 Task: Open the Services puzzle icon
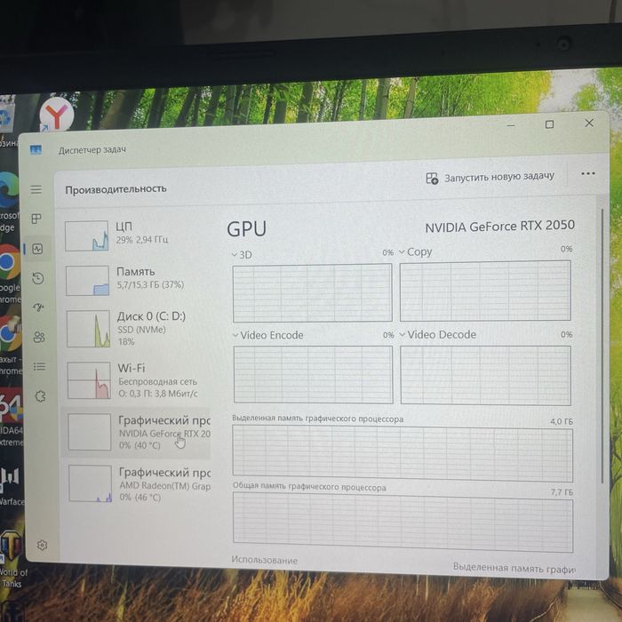click(40, 396)
